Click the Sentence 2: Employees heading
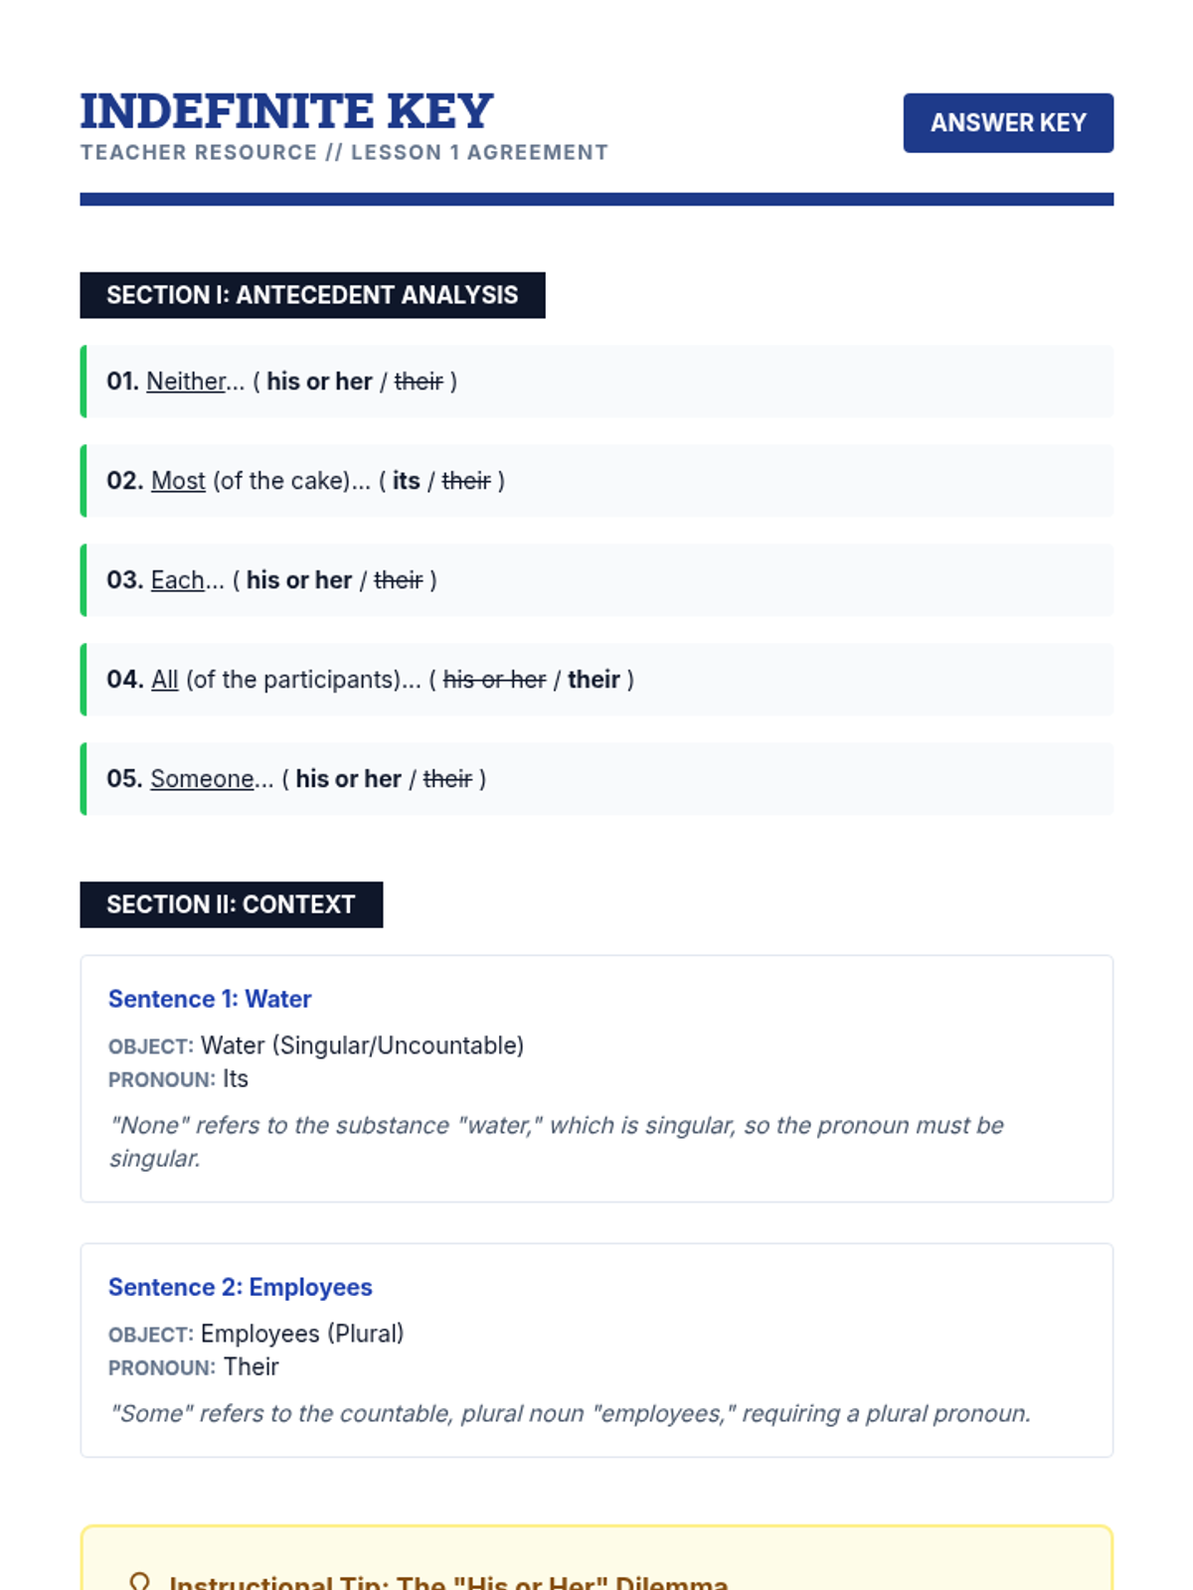Viewport: 1193px width, 1590px height. (241, 1287)
